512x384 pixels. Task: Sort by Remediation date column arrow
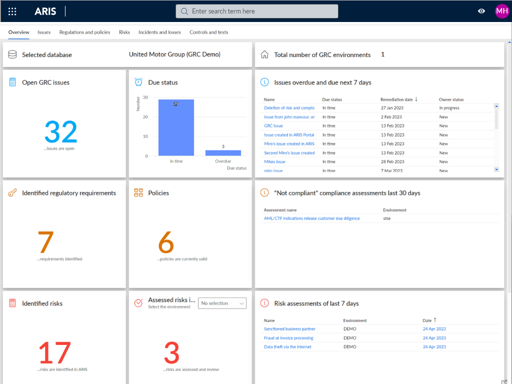(x=416, y=99)
